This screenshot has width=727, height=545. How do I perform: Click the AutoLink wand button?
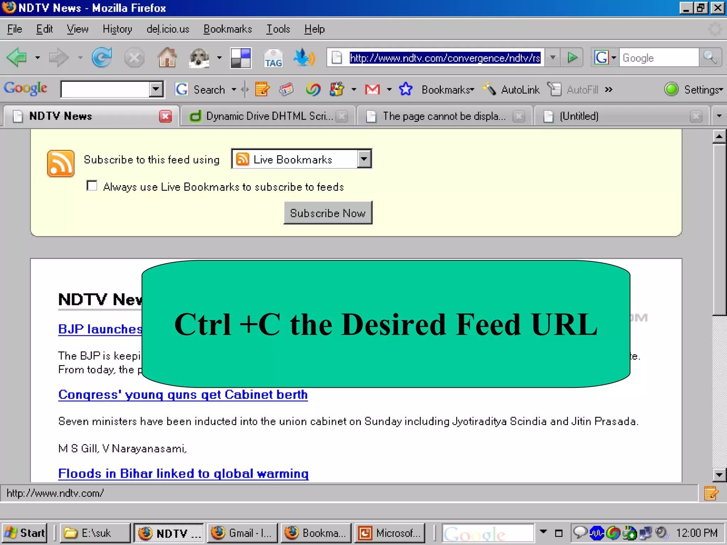(511, 89)
